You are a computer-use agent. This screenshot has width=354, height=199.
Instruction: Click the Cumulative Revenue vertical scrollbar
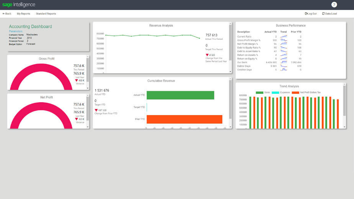coord(230,99)
